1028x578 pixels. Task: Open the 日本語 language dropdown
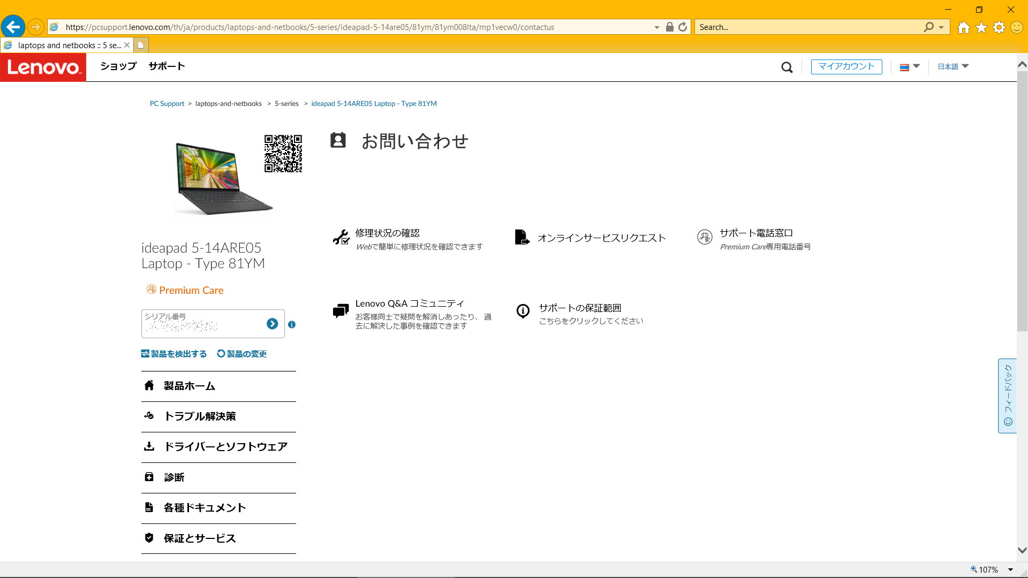click(953, 66)
